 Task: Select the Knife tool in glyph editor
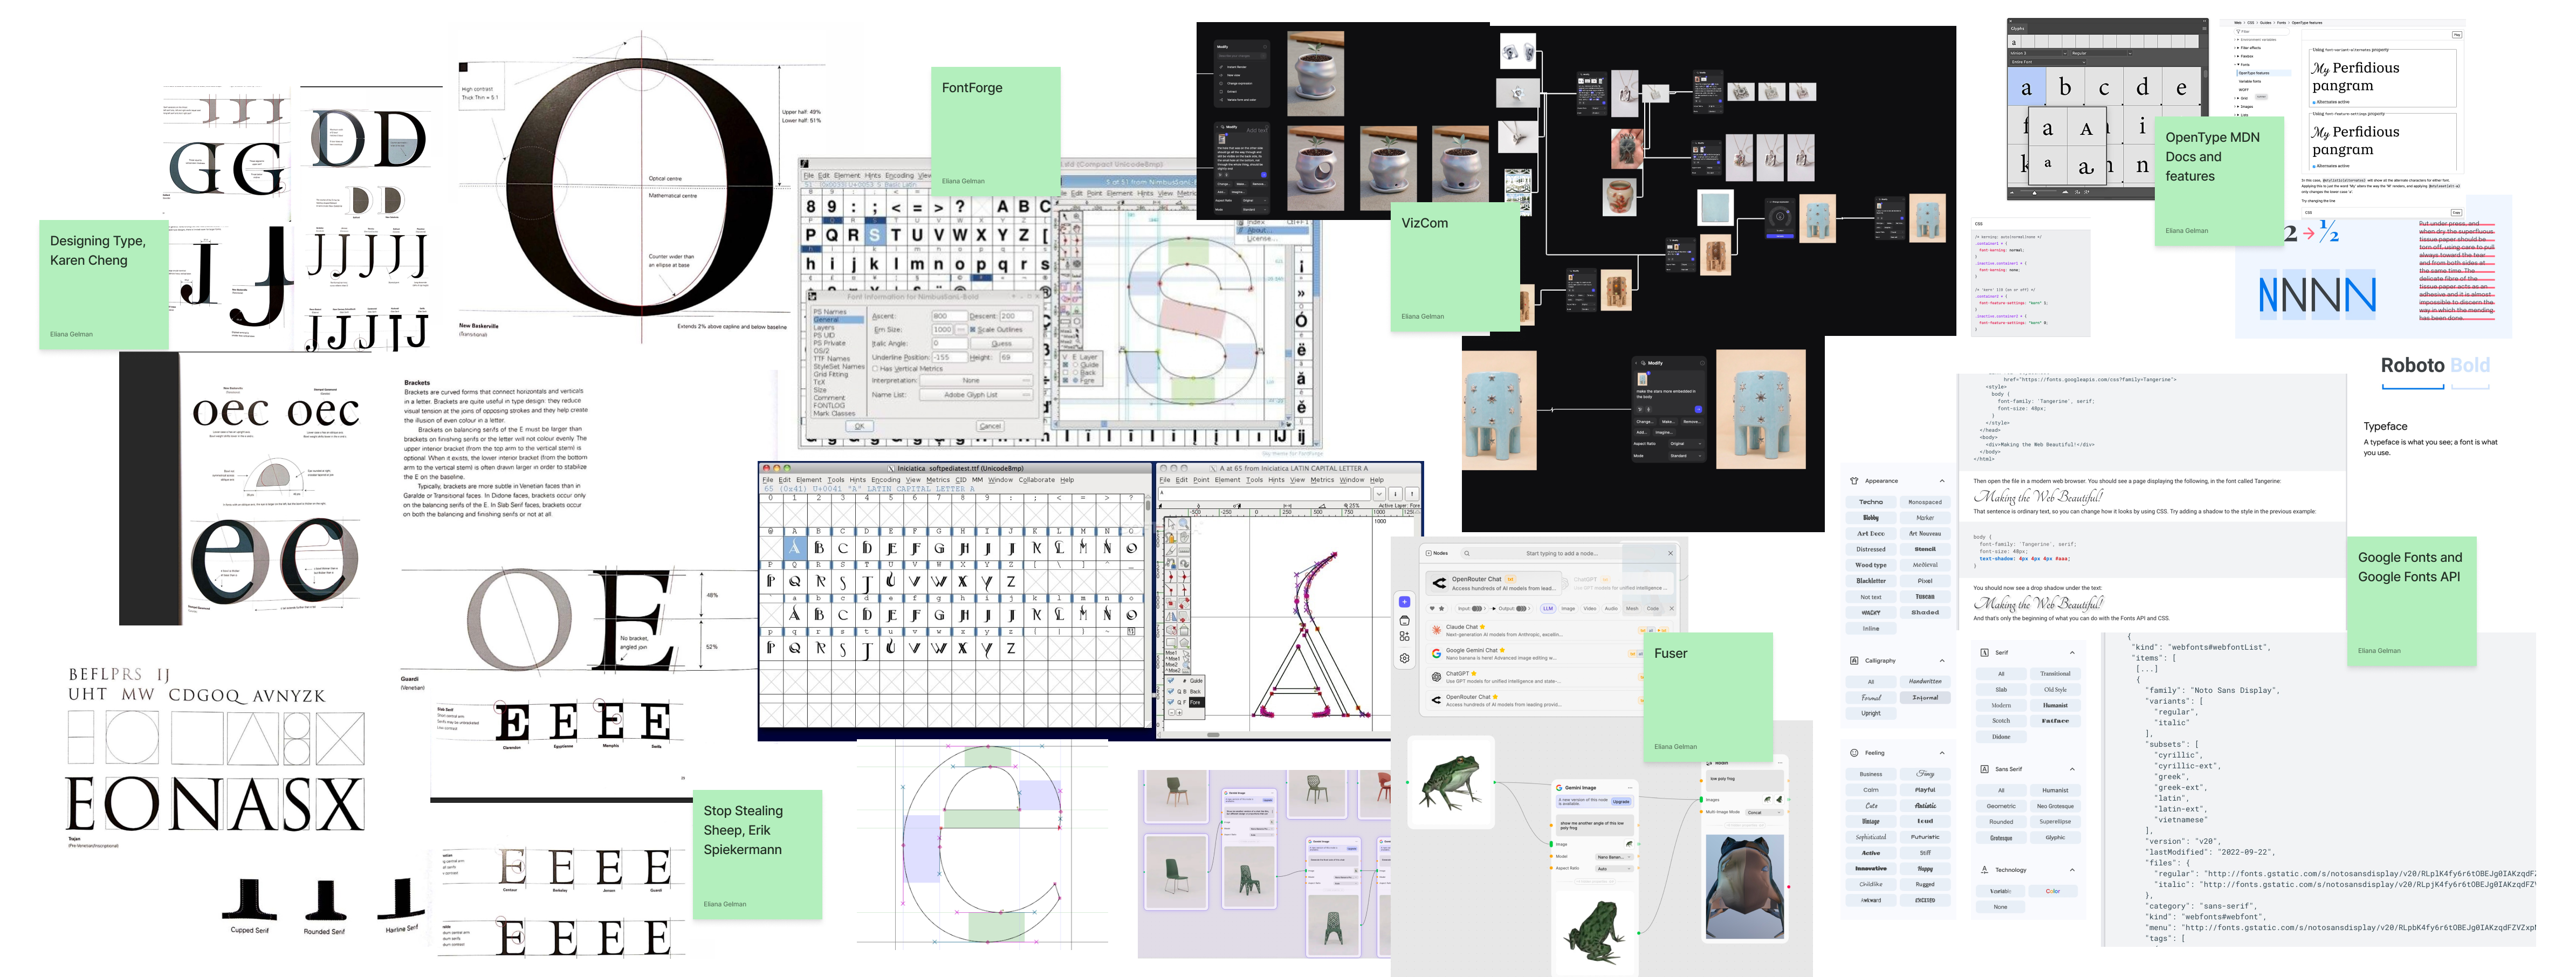click(x=1171, y=550)
